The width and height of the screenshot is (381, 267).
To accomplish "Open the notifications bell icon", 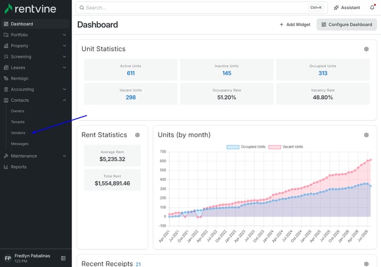I will (x=372, y=7).
